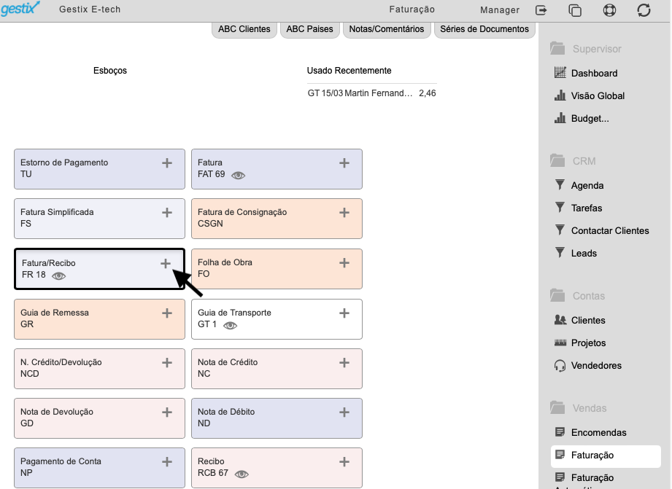Viewport: 672px width, 489px height.
Task: Click plus on Guia de Remessa card
Action: tap(167, 313)
